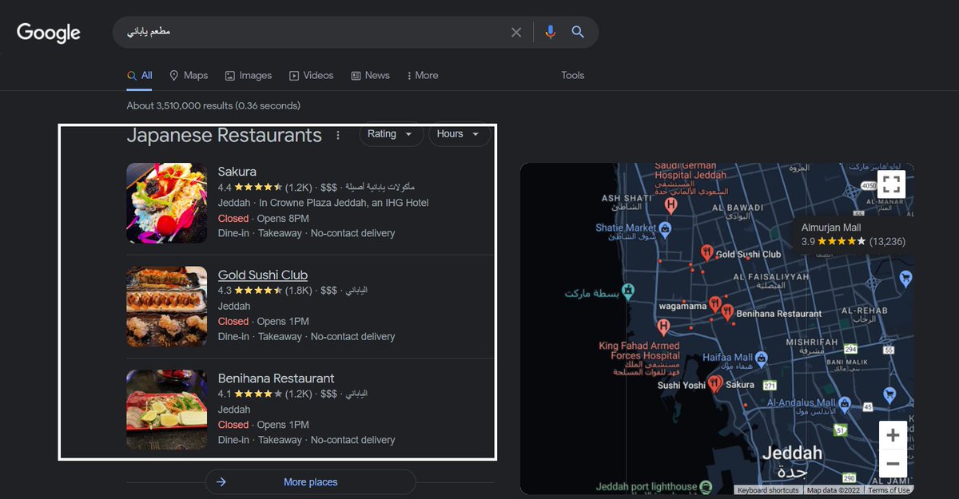The height and width of the screenshot is (499, 959).
Task: Click the Gold Sushi Club 4.3 rating line
Action: 292,291
